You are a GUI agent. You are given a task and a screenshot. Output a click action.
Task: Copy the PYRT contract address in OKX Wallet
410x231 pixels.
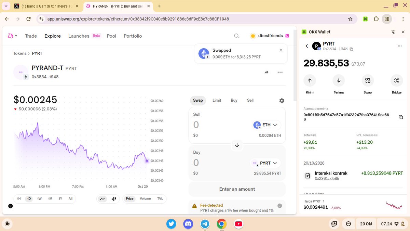(351, 49)
